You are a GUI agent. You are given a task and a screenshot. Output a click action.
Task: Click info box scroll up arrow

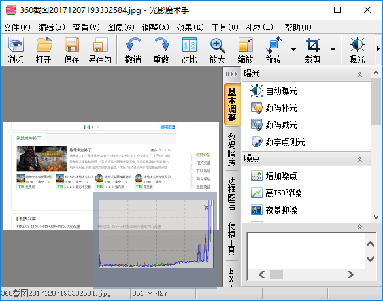tap(371, 244)
